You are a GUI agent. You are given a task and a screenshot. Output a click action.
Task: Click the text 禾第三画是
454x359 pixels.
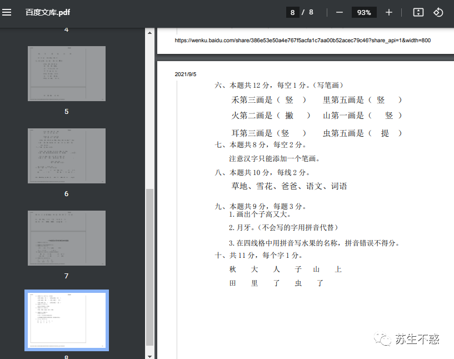click(x=252, y=100)
